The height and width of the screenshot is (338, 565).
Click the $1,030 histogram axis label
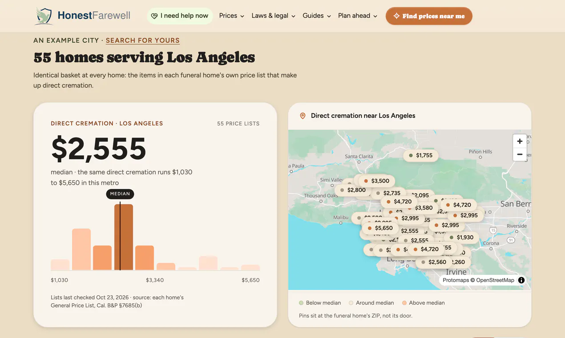[60, 280]
